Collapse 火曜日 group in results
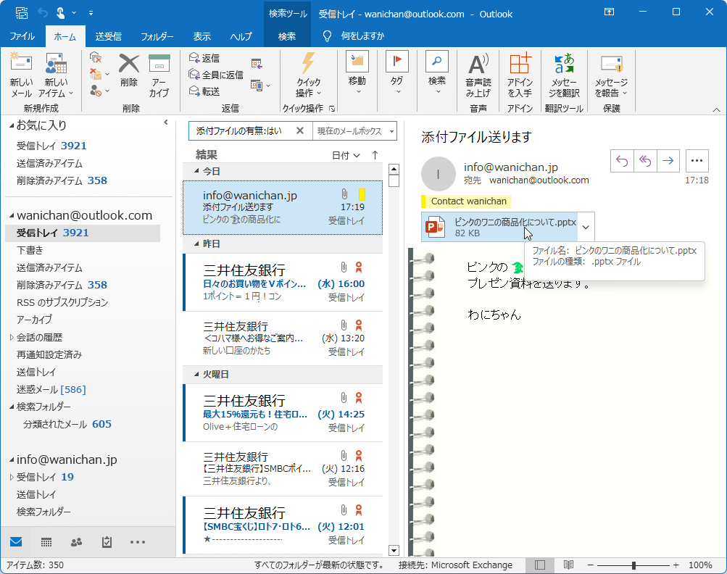 (196, 374)
